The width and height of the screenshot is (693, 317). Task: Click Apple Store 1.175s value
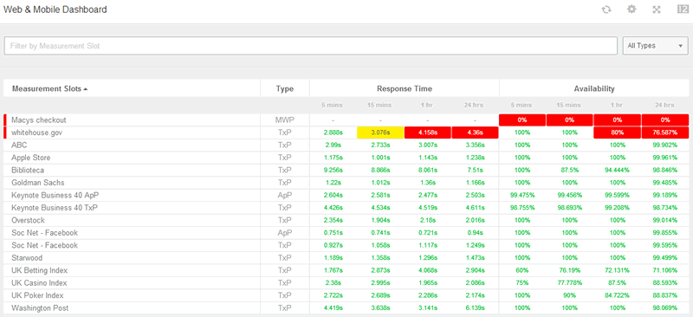[x=333, y=158]
